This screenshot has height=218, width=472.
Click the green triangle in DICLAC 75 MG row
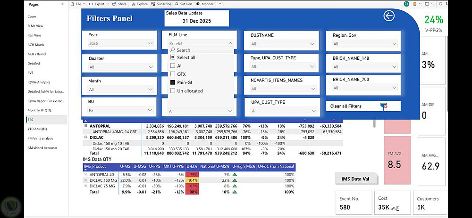(x=235, y=186)
